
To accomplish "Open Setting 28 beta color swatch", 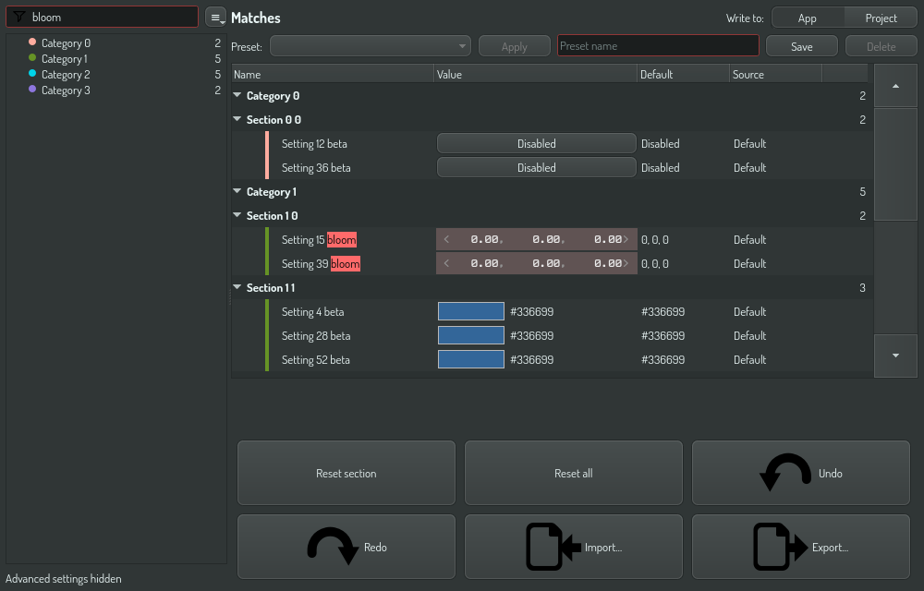I will [471, 335].
